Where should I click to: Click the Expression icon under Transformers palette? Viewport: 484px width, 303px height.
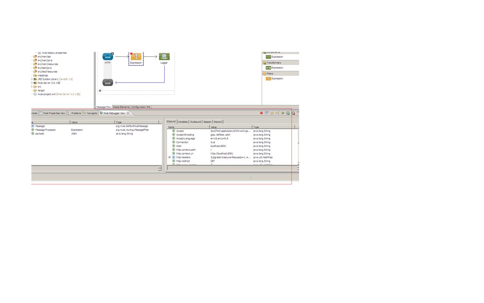click(x=268, y=68)
